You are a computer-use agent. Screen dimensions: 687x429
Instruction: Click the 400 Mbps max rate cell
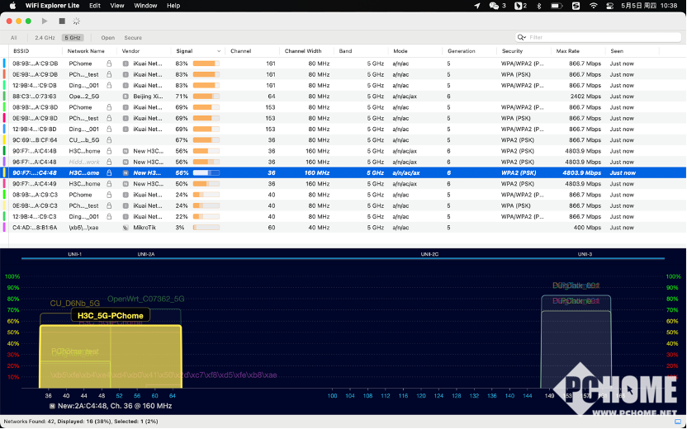[588, 228]
